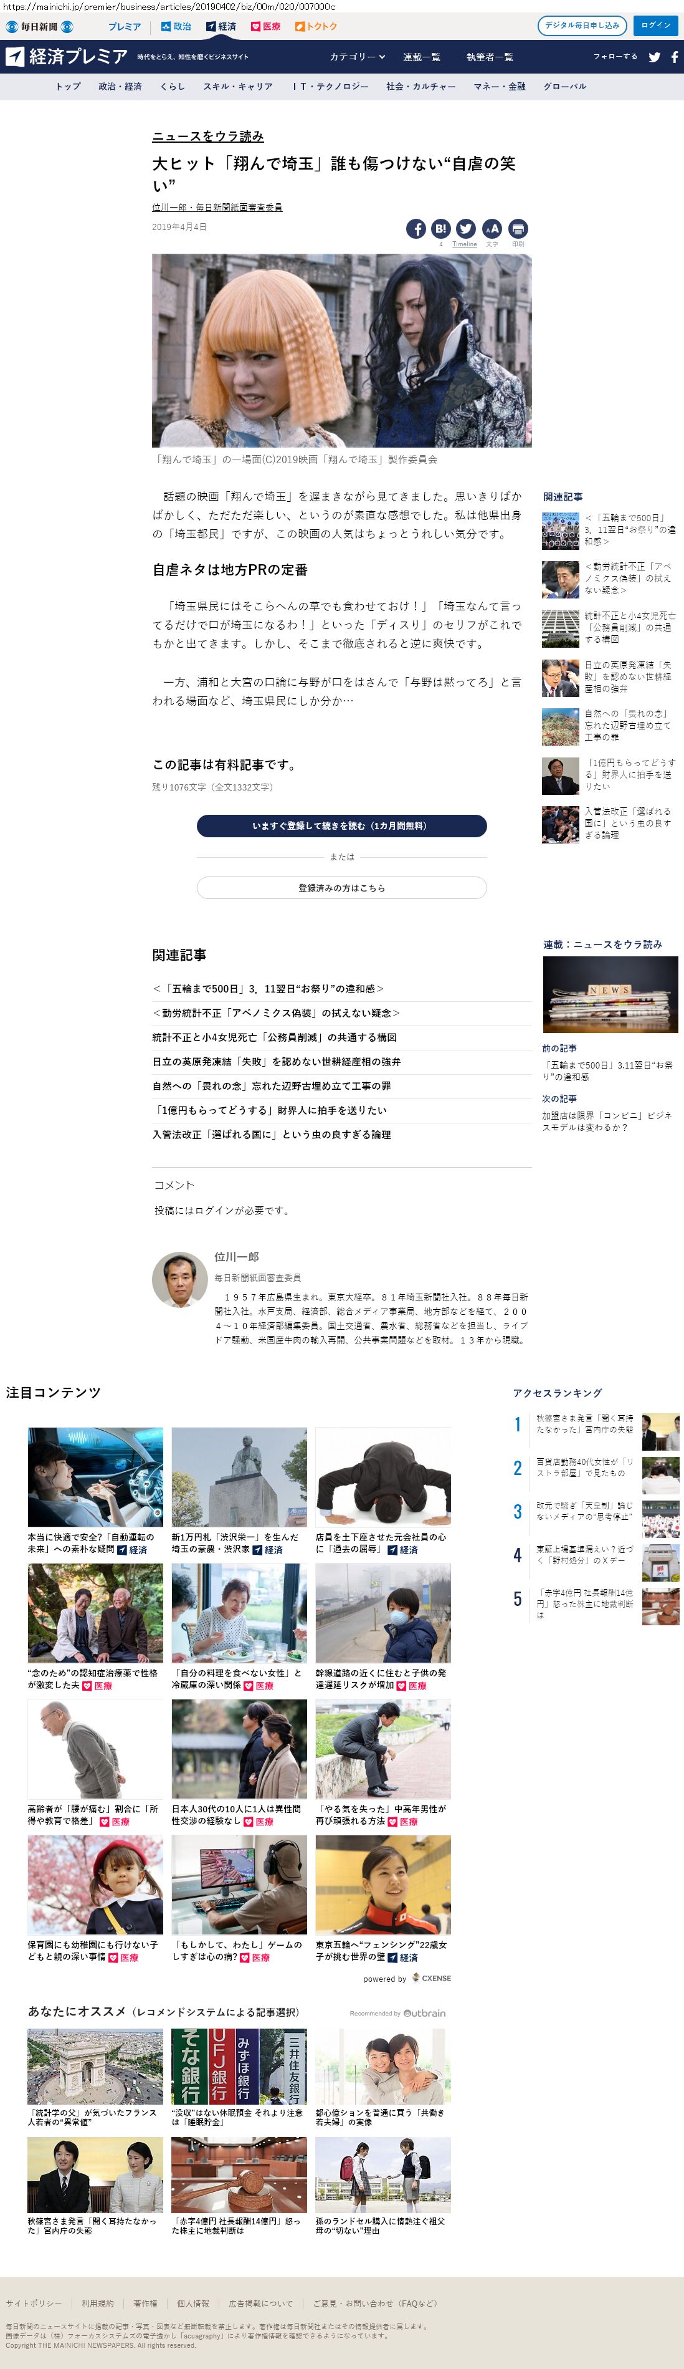This screenshot has width=684, height=2369.
Task: Open related list item 統計不正と小4女児死亡
Action: (x=274, y=1036)
